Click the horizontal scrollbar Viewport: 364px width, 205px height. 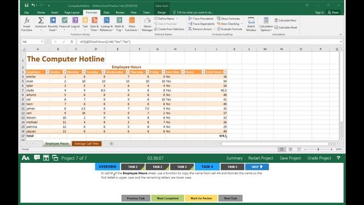tap(275, 144)
